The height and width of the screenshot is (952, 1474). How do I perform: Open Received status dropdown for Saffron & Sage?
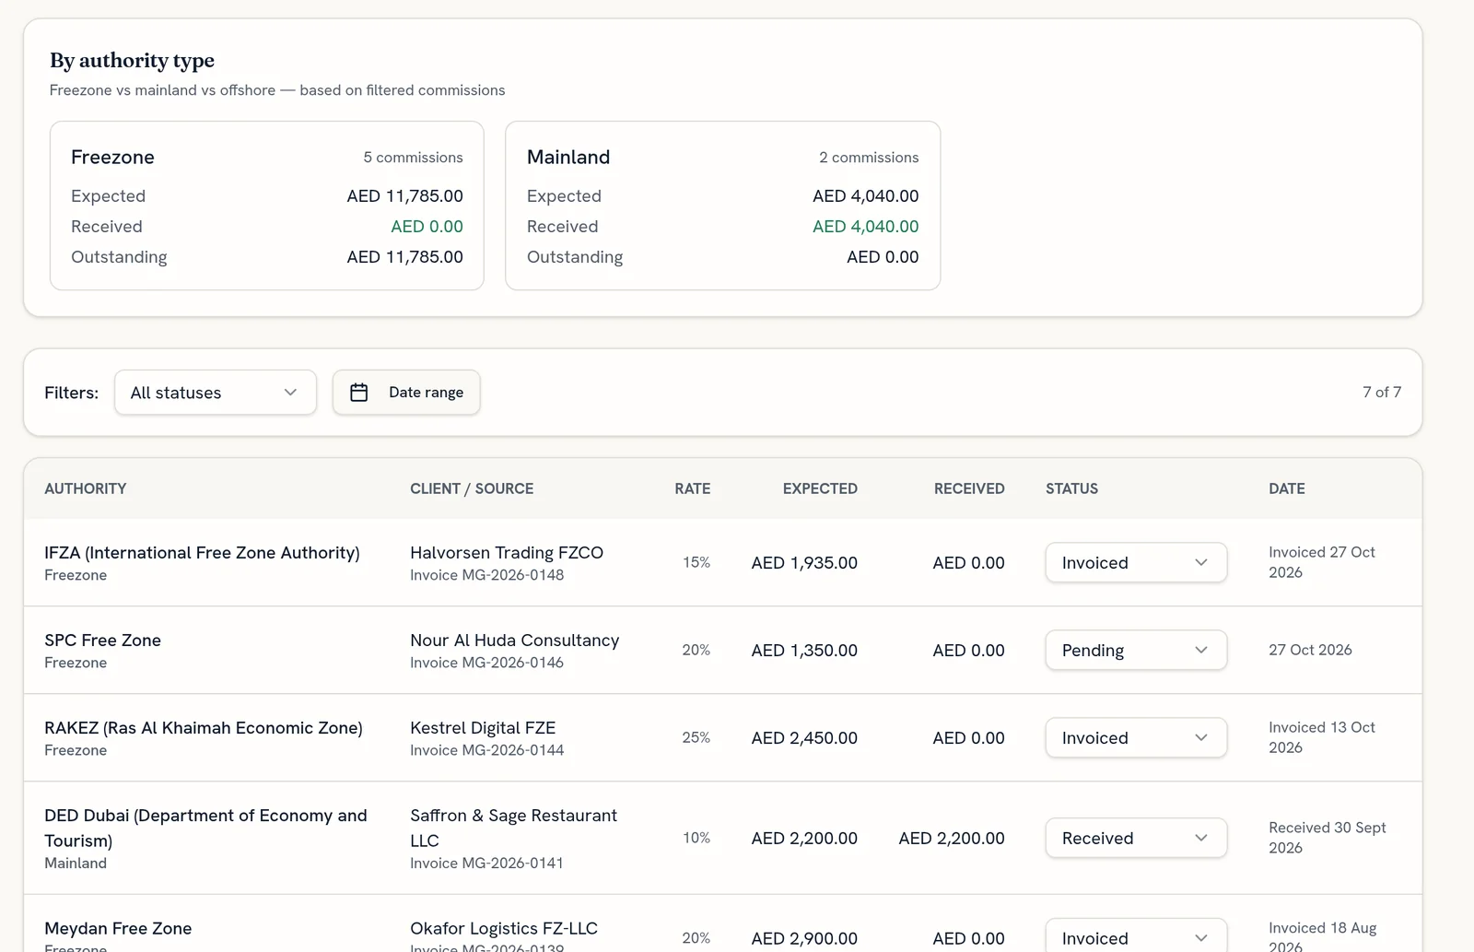pyautogui.click(x=1136, y=838)
